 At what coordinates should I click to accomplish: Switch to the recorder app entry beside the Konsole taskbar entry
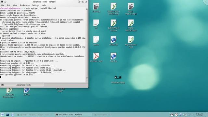(103, 115)
